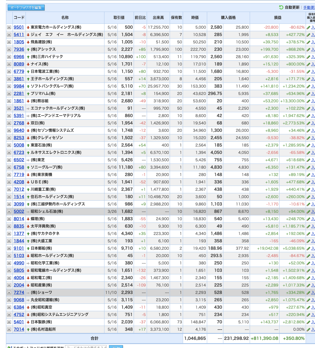The image size is (315, 348).
Task: Edit the ショーワ holding via pencil icon
Action: 308,292
